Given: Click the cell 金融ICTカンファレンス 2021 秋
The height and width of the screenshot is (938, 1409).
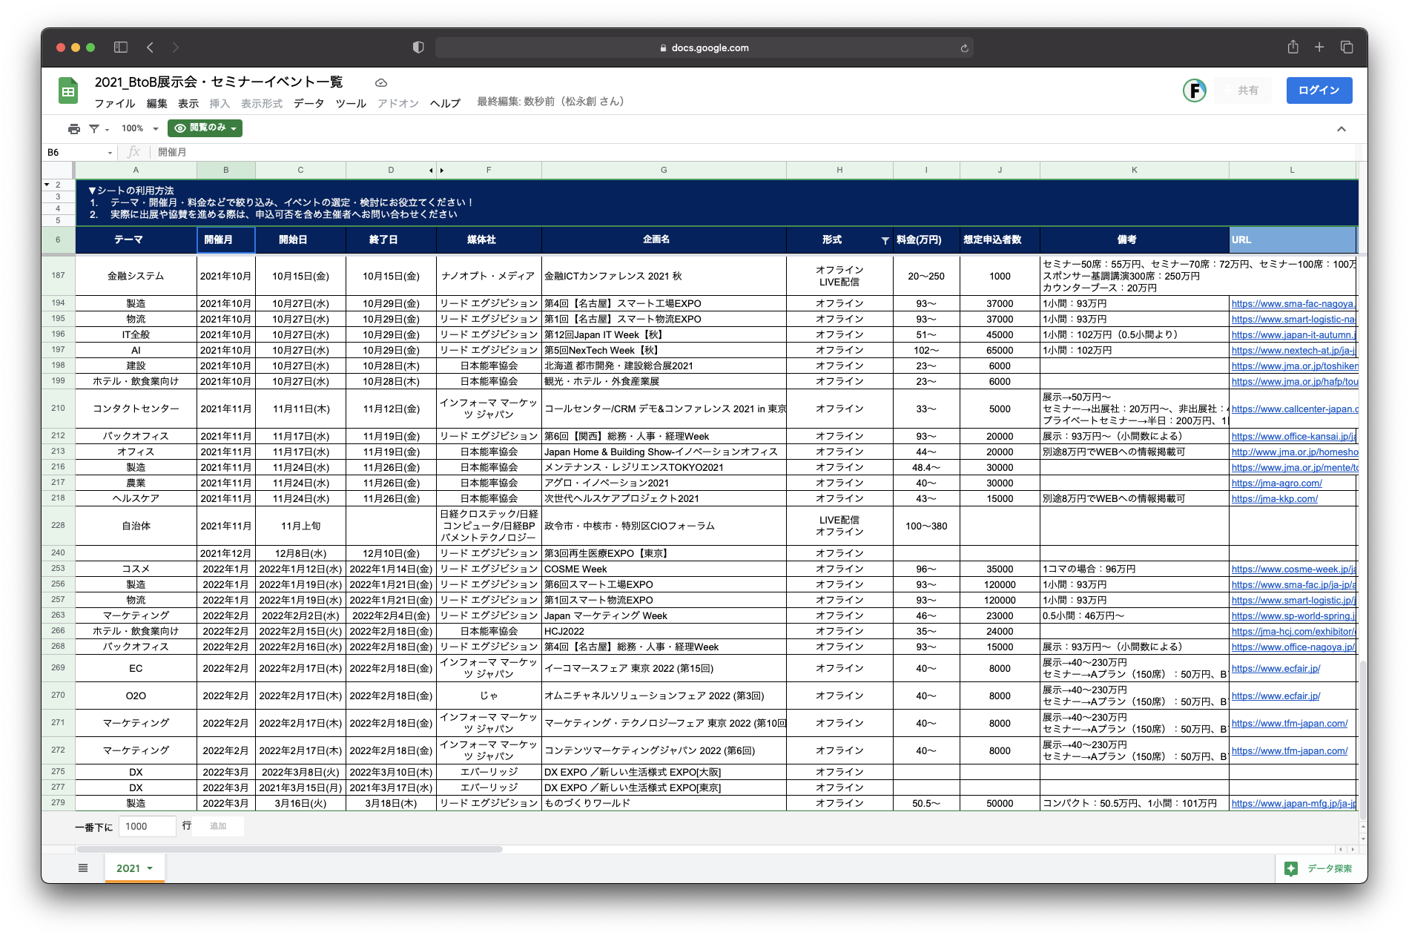Looking at the screenshot, I should [664, 276].
